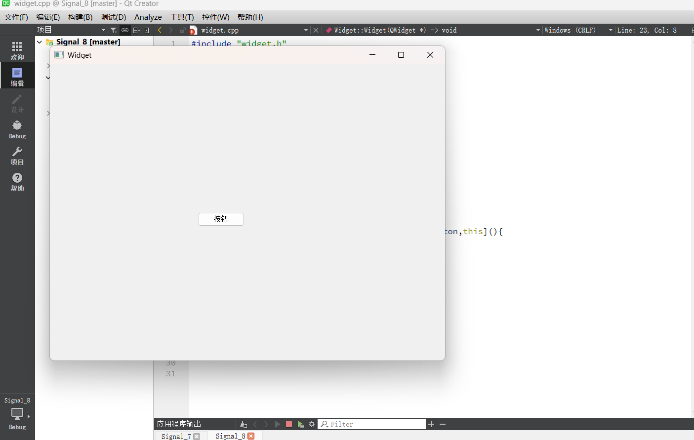The height and width of the screenshot is (440, 694).
Task: Go back in editor navigation history
Action: [160, 30]
